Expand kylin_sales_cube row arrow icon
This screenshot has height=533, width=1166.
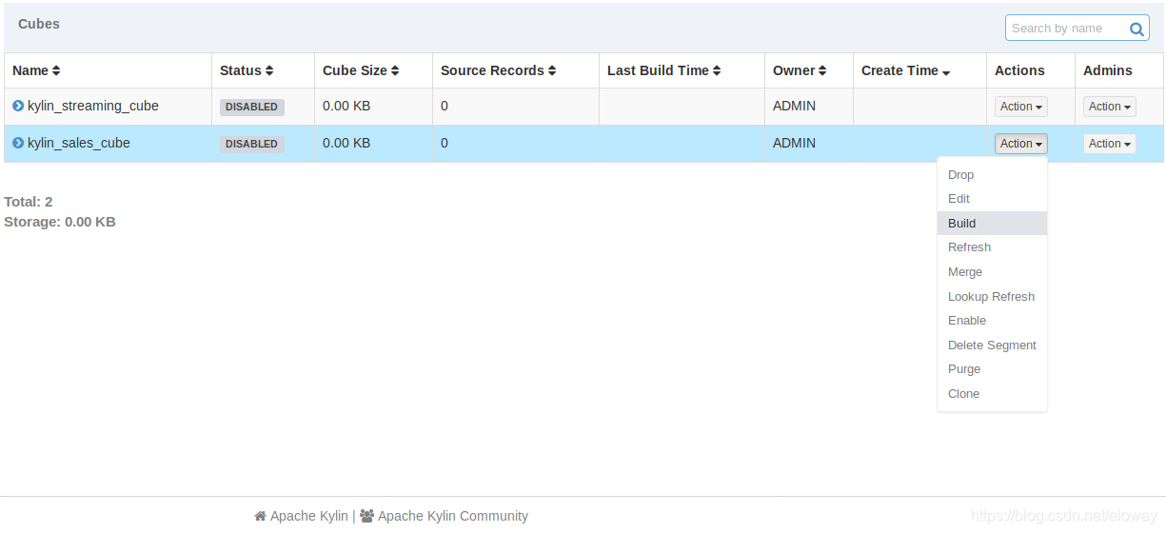pos(18,143)
